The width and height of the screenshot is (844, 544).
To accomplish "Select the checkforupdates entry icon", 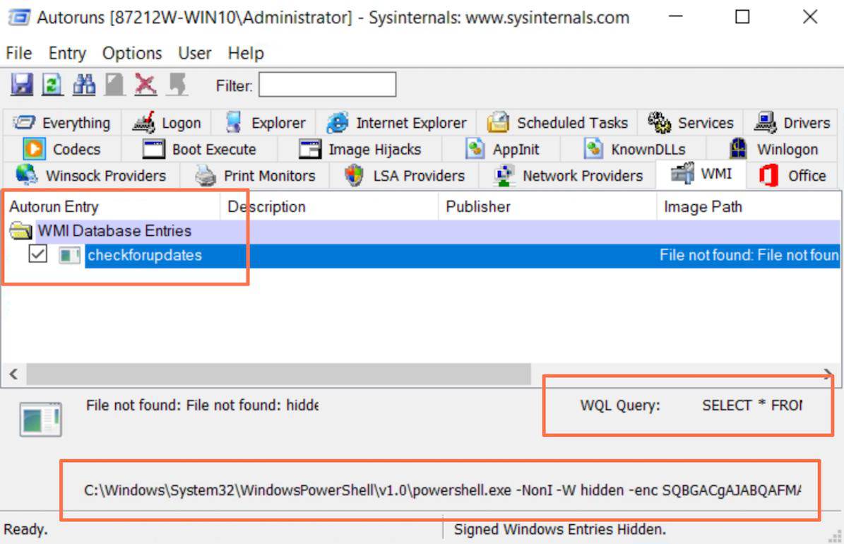I will pyautogui.click(x=69, y=255).
